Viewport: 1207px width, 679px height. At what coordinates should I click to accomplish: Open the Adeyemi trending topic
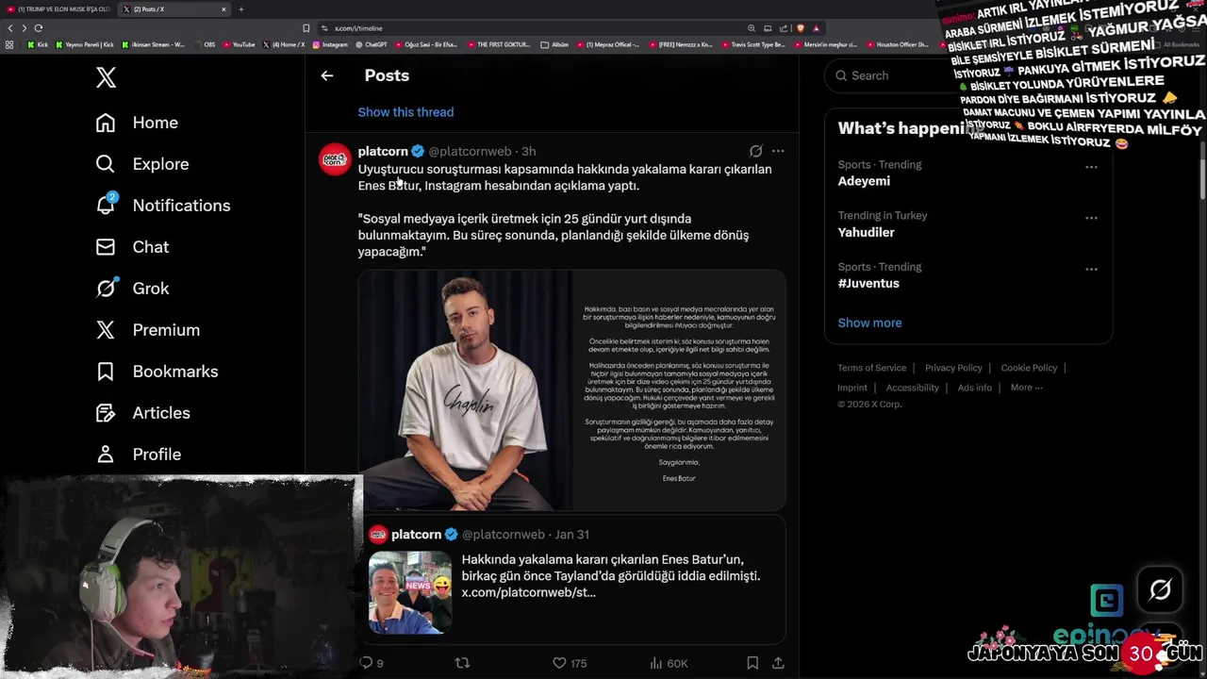864,181
